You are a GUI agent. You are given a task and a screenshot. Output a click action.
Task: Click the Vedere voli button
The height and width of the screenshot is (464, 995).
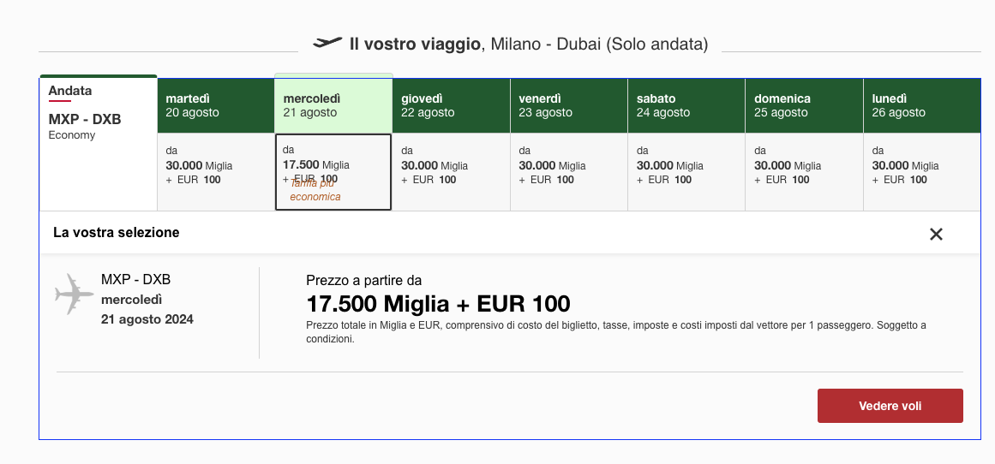coord(890,406)
